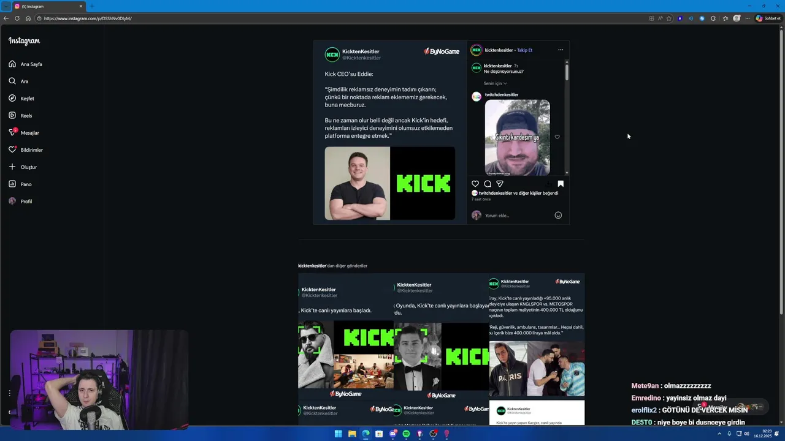Go back in the browser
The height and width of the screenshot is (441, 785).
[x=6, y=18]
